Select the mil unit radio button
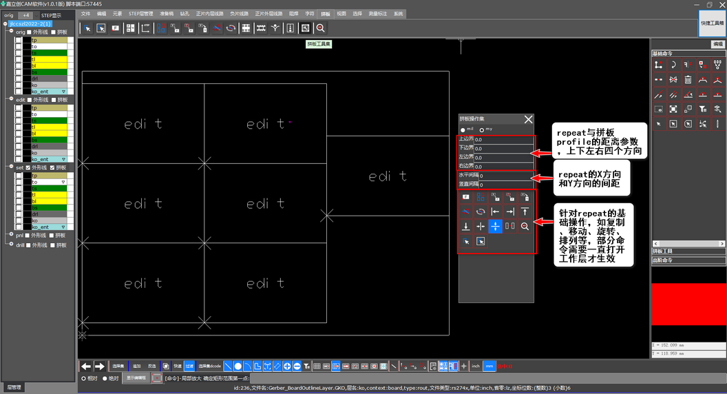The image size is (727, 394). 463,130
